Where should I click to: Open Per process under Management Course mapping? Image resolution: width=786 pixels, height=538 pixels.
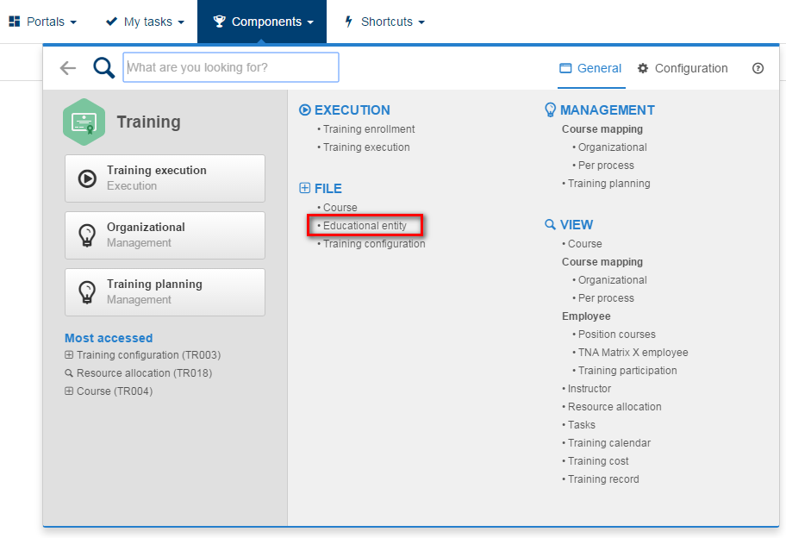coord(606,166)
